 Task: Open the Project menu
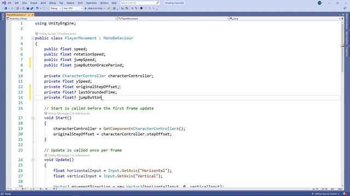pos(34,3)
